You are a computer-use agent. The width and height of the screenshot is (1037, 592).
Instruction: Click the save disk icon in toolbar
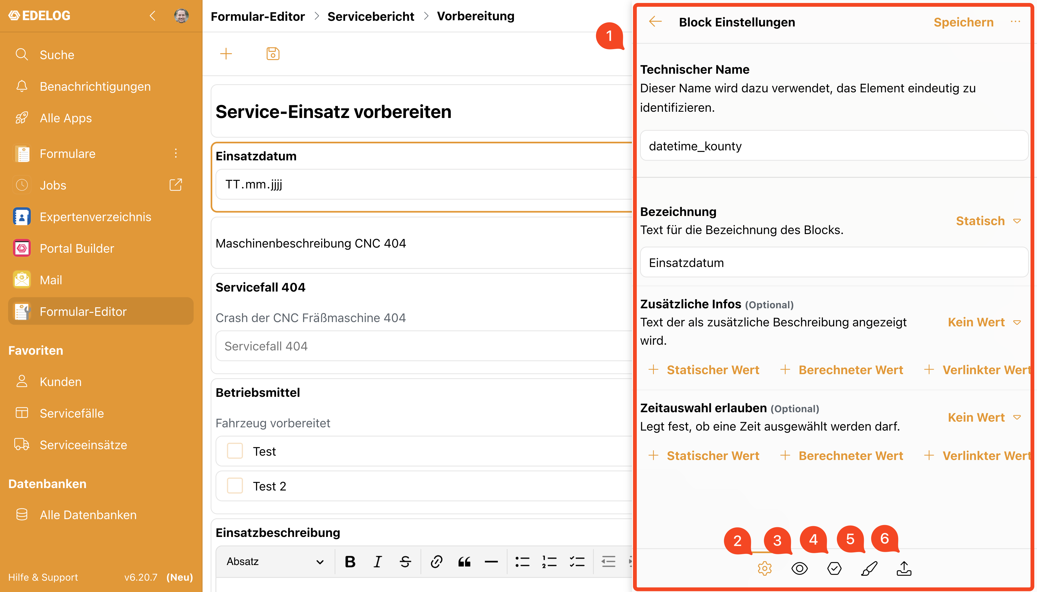coord(273,54)
